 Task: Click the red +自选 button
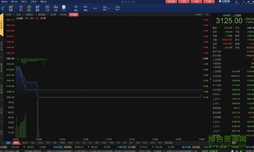[73, 14]
